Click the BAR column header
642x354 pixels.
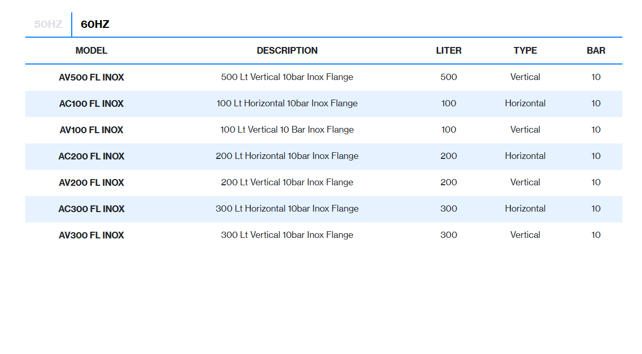pyautogui.click(x=596, y=51)
